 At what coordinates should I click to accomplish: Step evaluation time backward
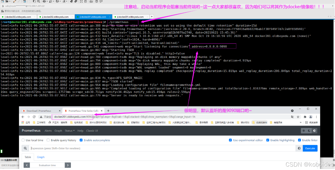coord(27,165)
